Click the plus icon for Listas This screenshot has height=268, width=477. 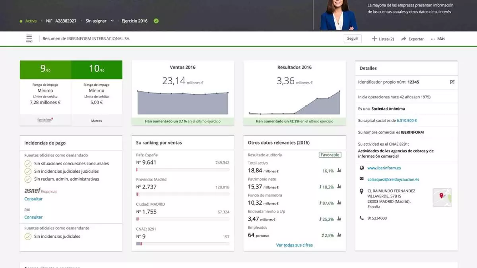click(x=374, y=39)
